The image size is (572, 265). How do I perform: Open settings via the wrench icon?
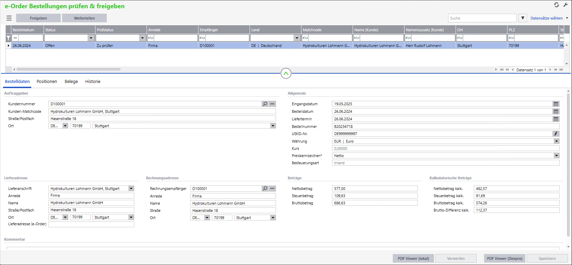[x=565, y=5]
